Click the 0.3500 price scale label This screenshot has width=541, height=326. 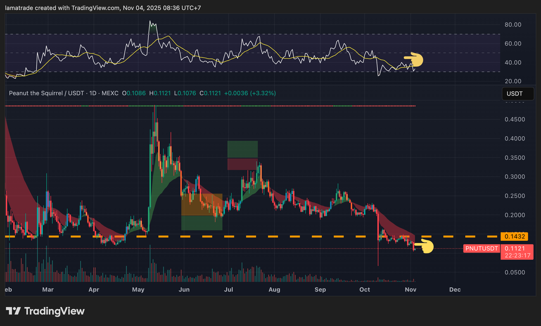coord(514,158)
